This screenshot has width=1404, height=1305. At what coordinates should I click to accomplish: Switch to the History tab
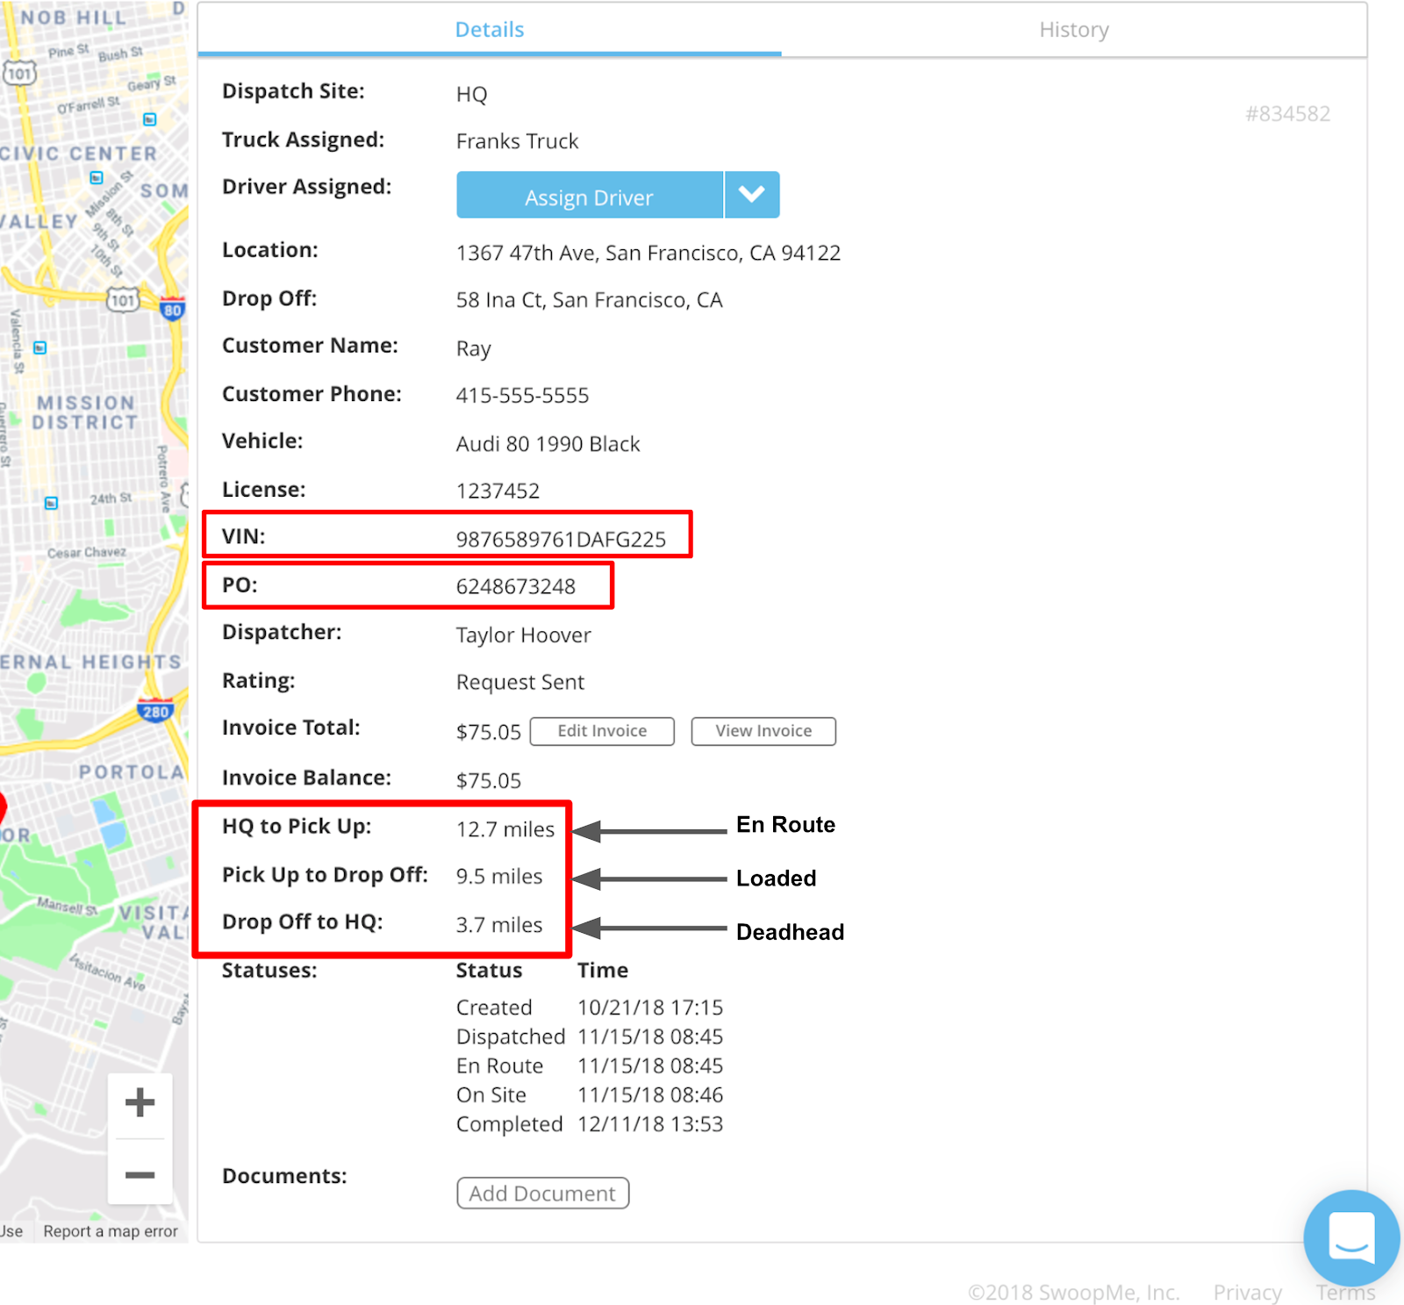[1074, 29]
